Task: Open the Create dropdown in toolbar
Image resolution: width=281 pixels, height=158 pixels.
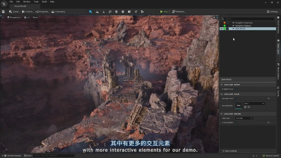Action: click(14, 11)
